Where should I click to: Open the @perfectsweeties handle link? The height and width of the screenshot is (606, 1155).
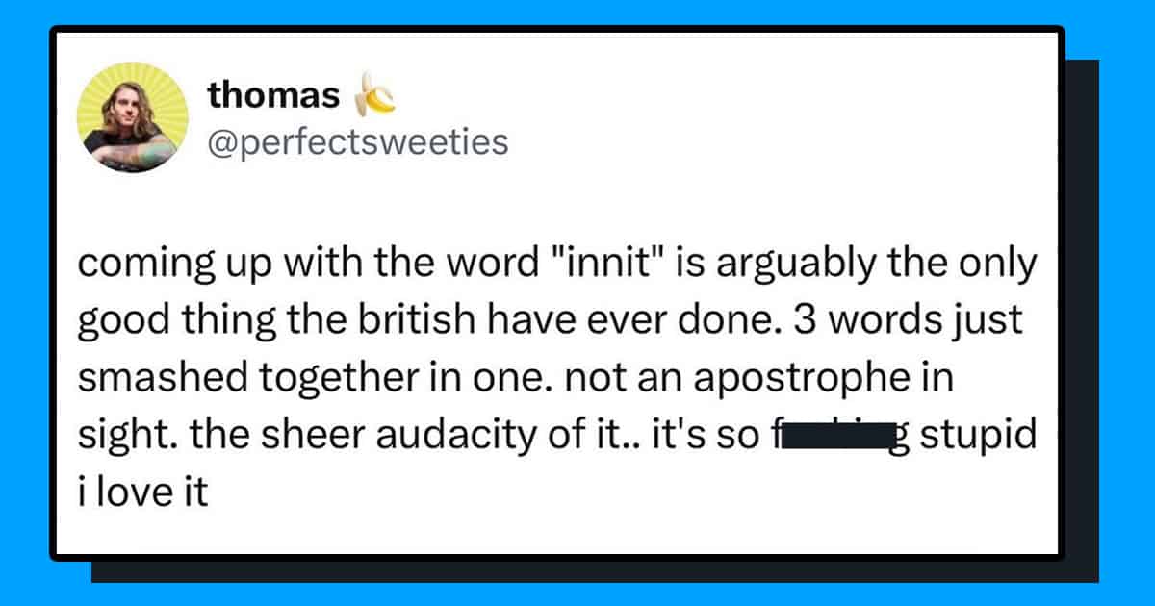[357, 142]
